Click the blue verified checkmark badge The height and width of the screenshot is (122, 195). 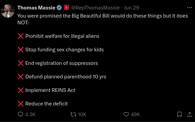59,8
